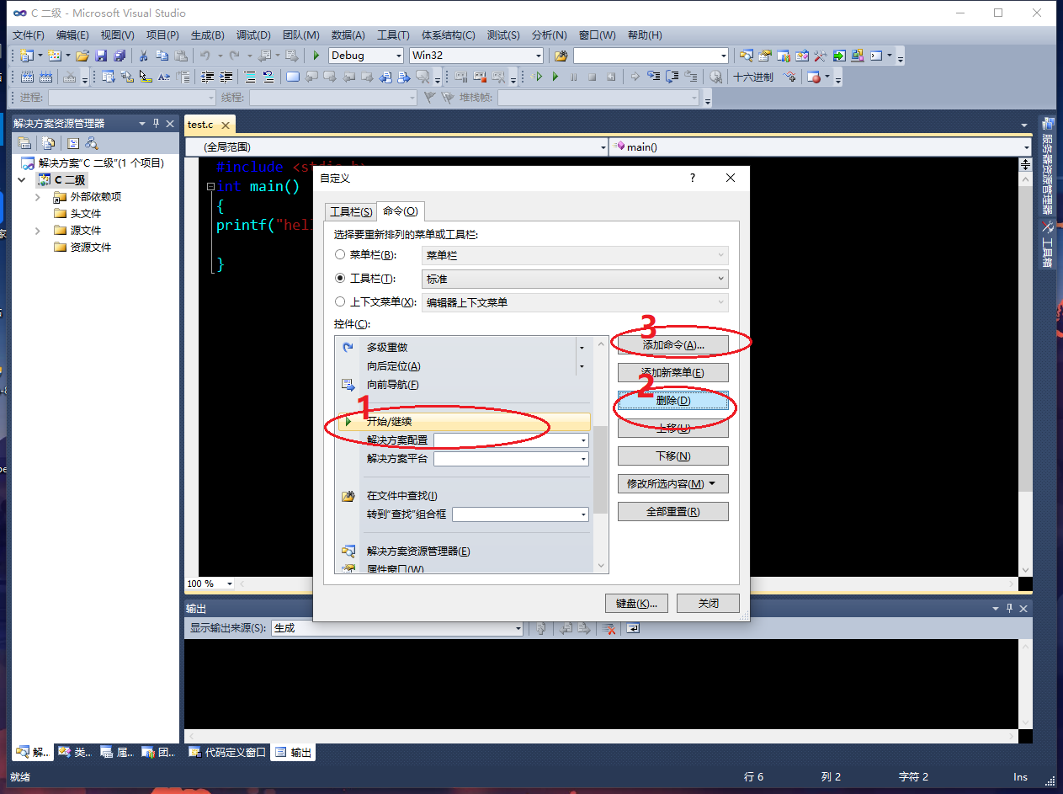The height and width of the screenshot is (794, 1063).
Task: Select the 菜单栏(B) radio button
Action: pyautogui.click(x=340, y=254)
